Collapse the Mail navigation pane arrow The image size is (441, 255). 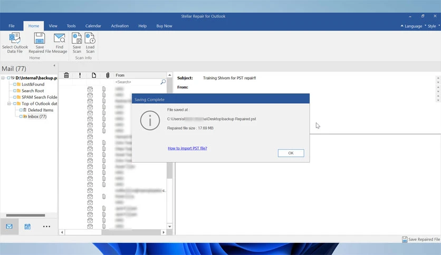click(54, 65)
